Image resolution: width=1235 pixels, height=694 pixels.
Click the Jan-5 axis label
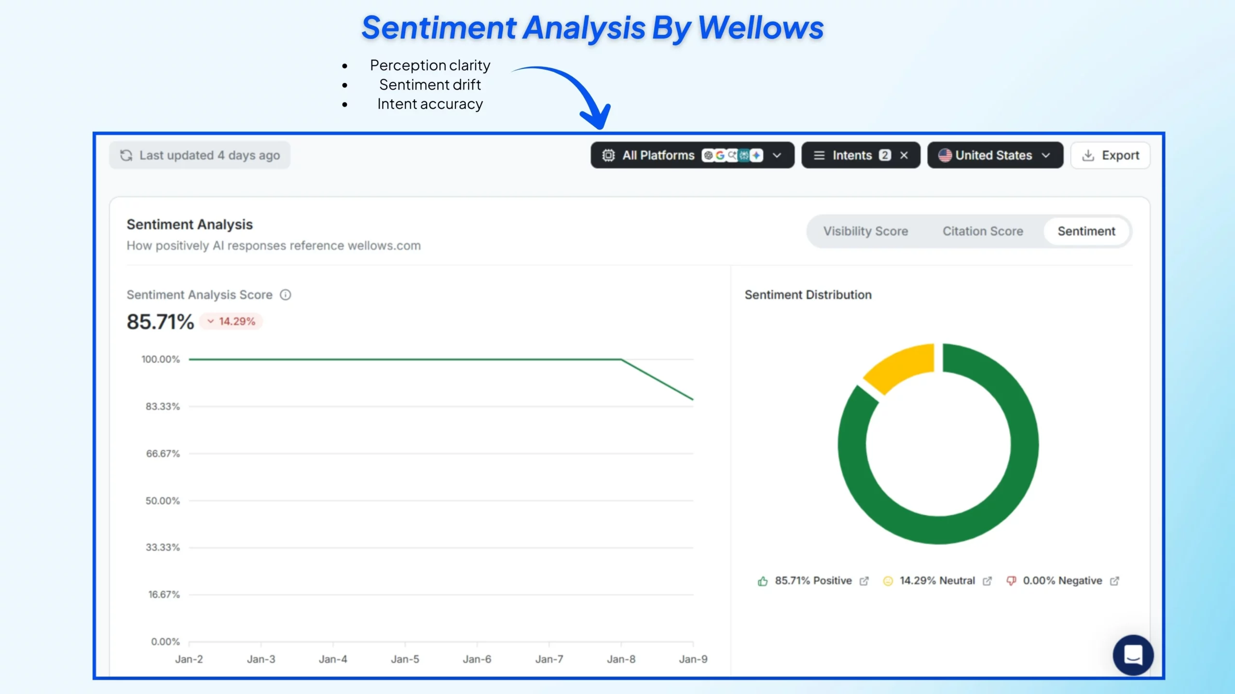click(405, 659)
